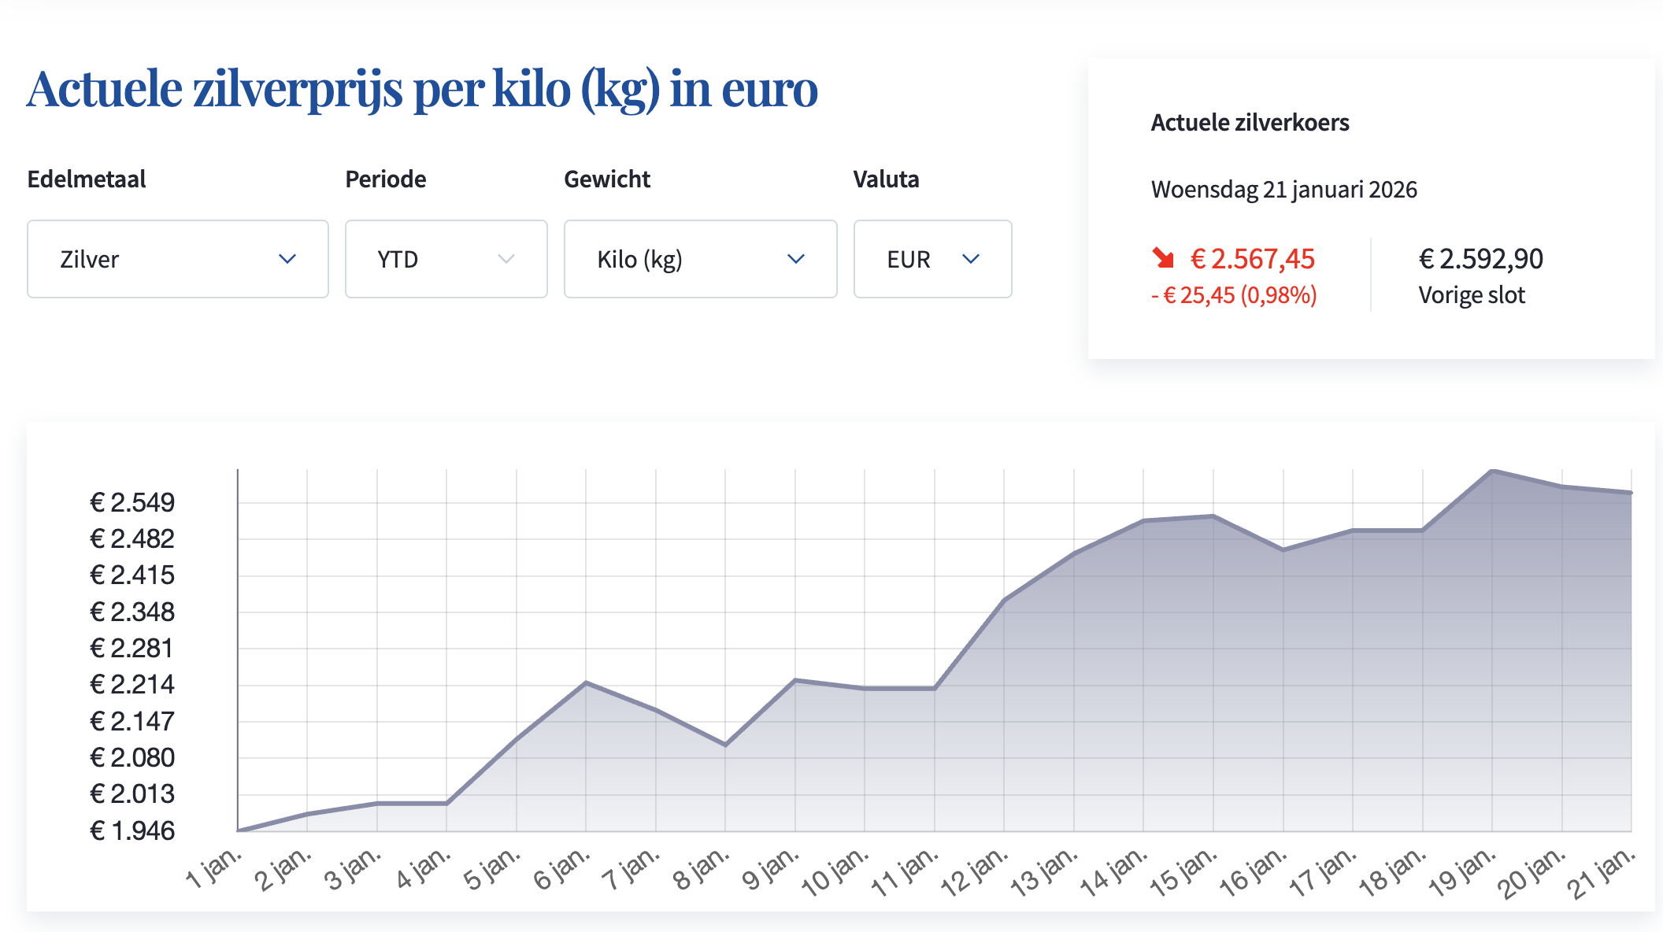
Task: Expand the YTD periode dropdown
Action: [x=446, y=259]
